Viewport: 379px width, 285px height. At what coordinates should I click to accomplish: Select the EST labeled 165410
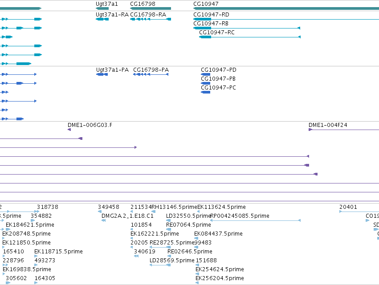click(x=13, y=252)
